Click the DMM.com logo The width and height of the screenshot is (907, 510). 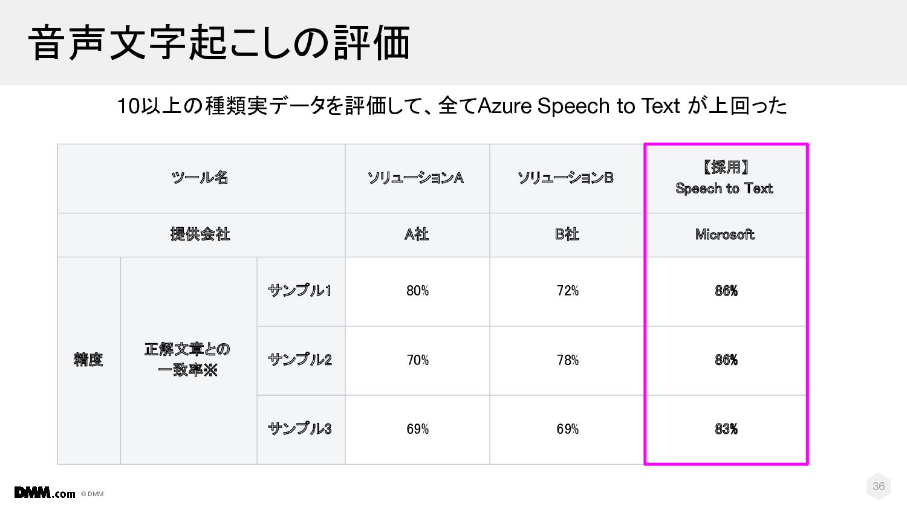pos(45,493)
